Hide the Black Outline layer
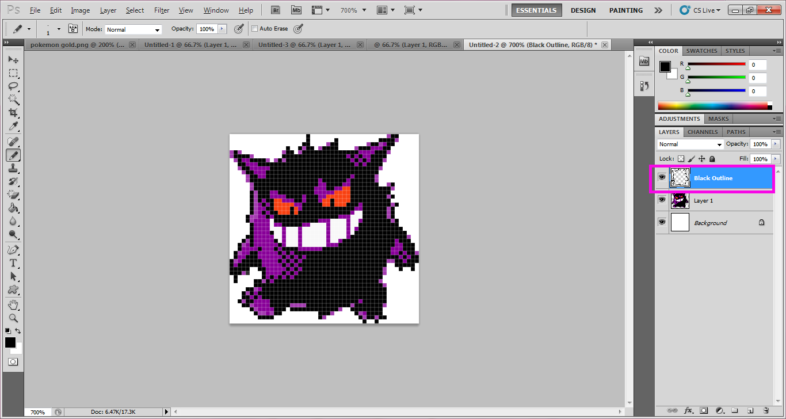Image resolution: width=786 pixels, height=419 pixels. click(x=662, y=178)
